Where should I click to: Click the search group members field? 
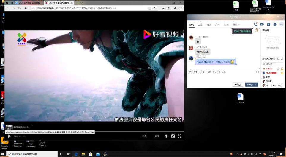(273, 64)
